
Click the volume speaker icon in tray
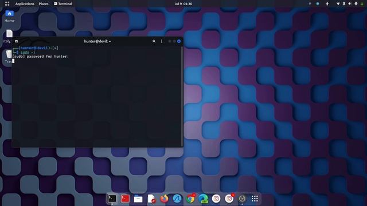[x=350, y=4]
